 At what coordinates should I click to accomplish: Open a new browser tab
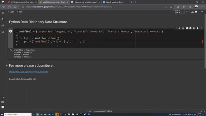coord(136,2)
